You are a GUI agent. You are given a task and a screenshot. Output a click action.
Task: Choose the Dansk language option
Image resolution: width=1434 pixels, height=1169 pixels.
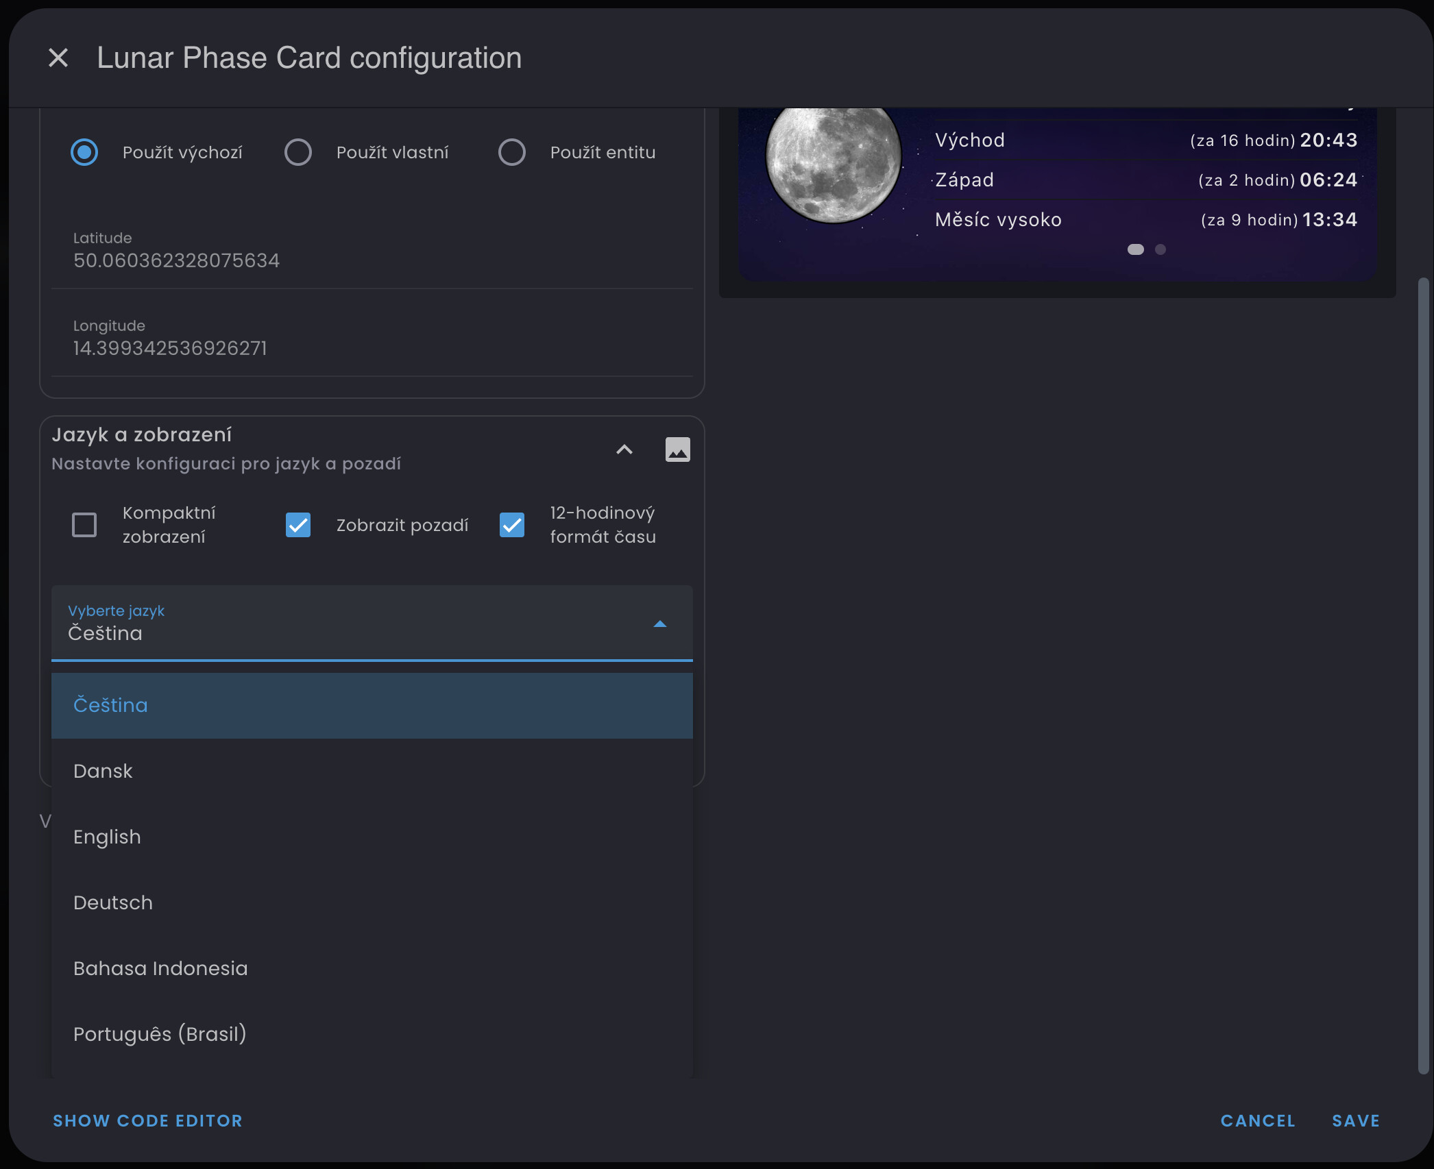[103, 771]
